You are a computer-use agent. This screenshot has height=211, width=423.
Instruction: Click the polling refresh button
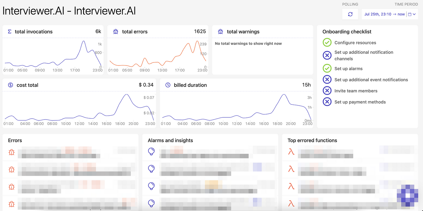(350, 14)
